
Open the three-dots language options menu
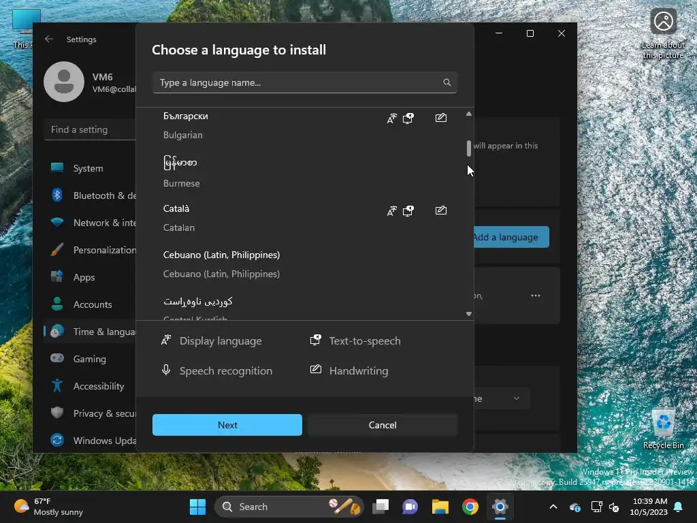[536, 296]
